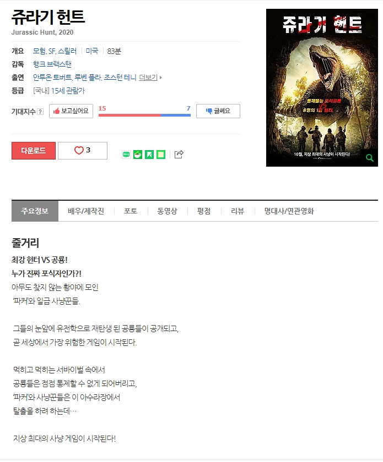
Task: Enlarge the 쥬라기 헌트 movie poster
Action: pos(322,87)
